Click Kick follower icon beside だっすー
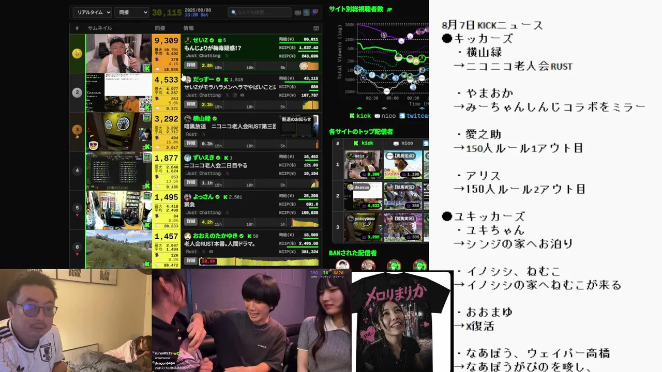This screenshot has height=372, width=662. (226, 80)
